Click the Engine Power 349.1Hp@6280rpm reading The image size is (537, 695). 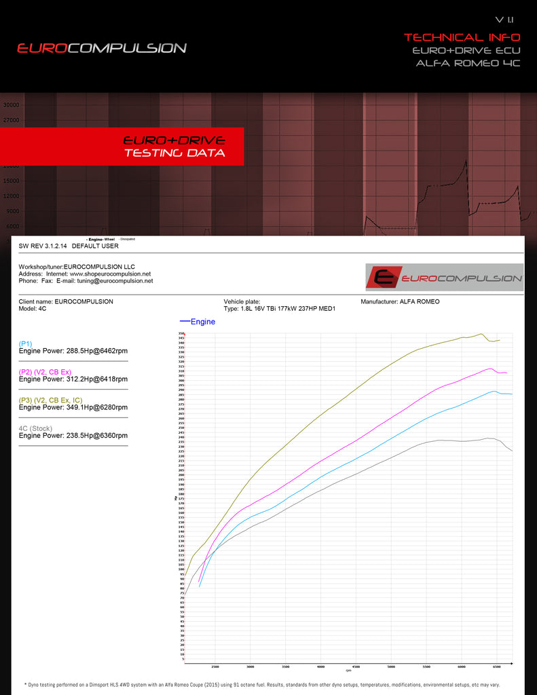coord(73,407)
